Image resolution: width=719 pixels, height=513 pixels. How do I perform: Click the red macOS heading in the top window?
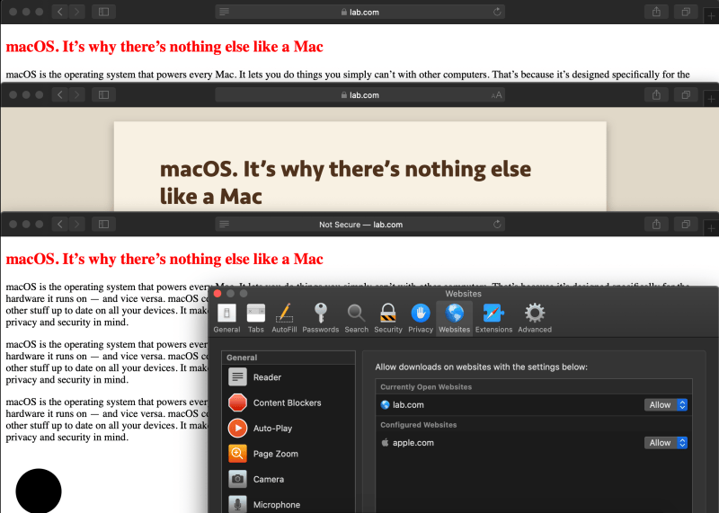click(164, 47)
